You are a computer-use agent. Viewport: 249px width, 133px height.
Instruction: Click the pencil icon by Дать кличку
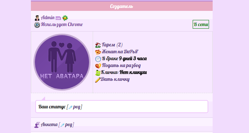[98, 80]
